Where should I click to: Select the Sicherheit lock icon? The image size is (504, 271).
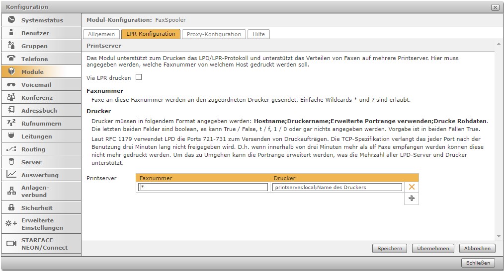11,207
